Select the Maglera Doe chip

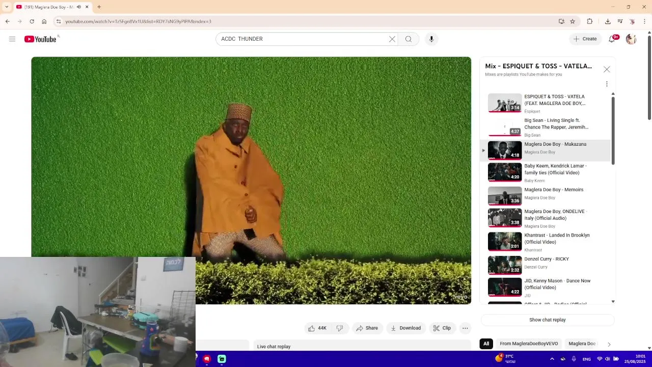tap(582, 344)
